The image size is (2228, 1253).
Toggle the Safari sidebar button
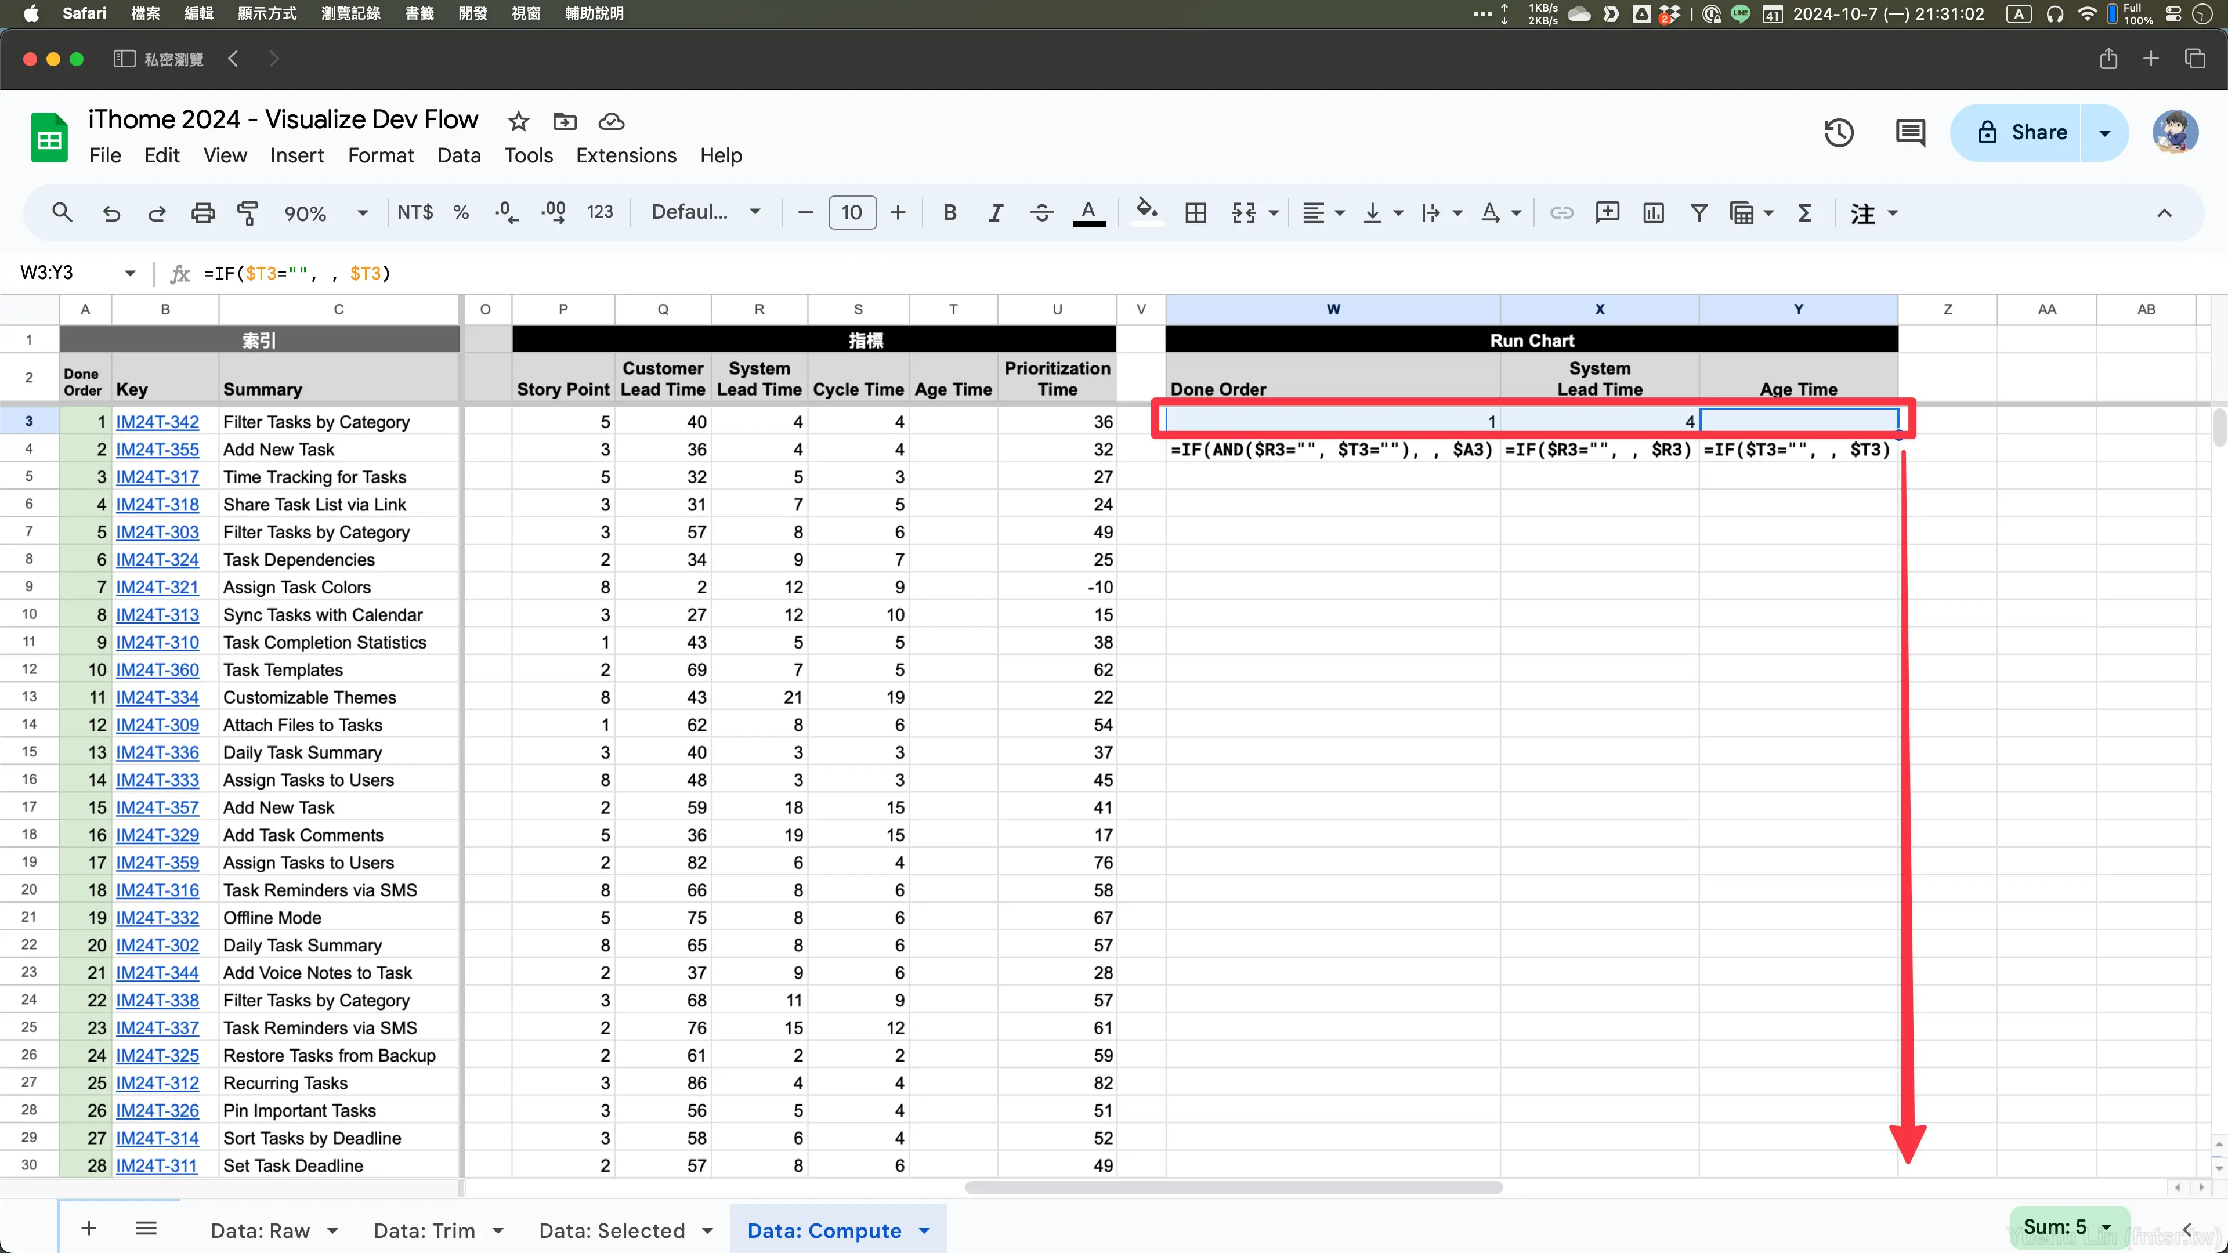[x=125, y=59]
